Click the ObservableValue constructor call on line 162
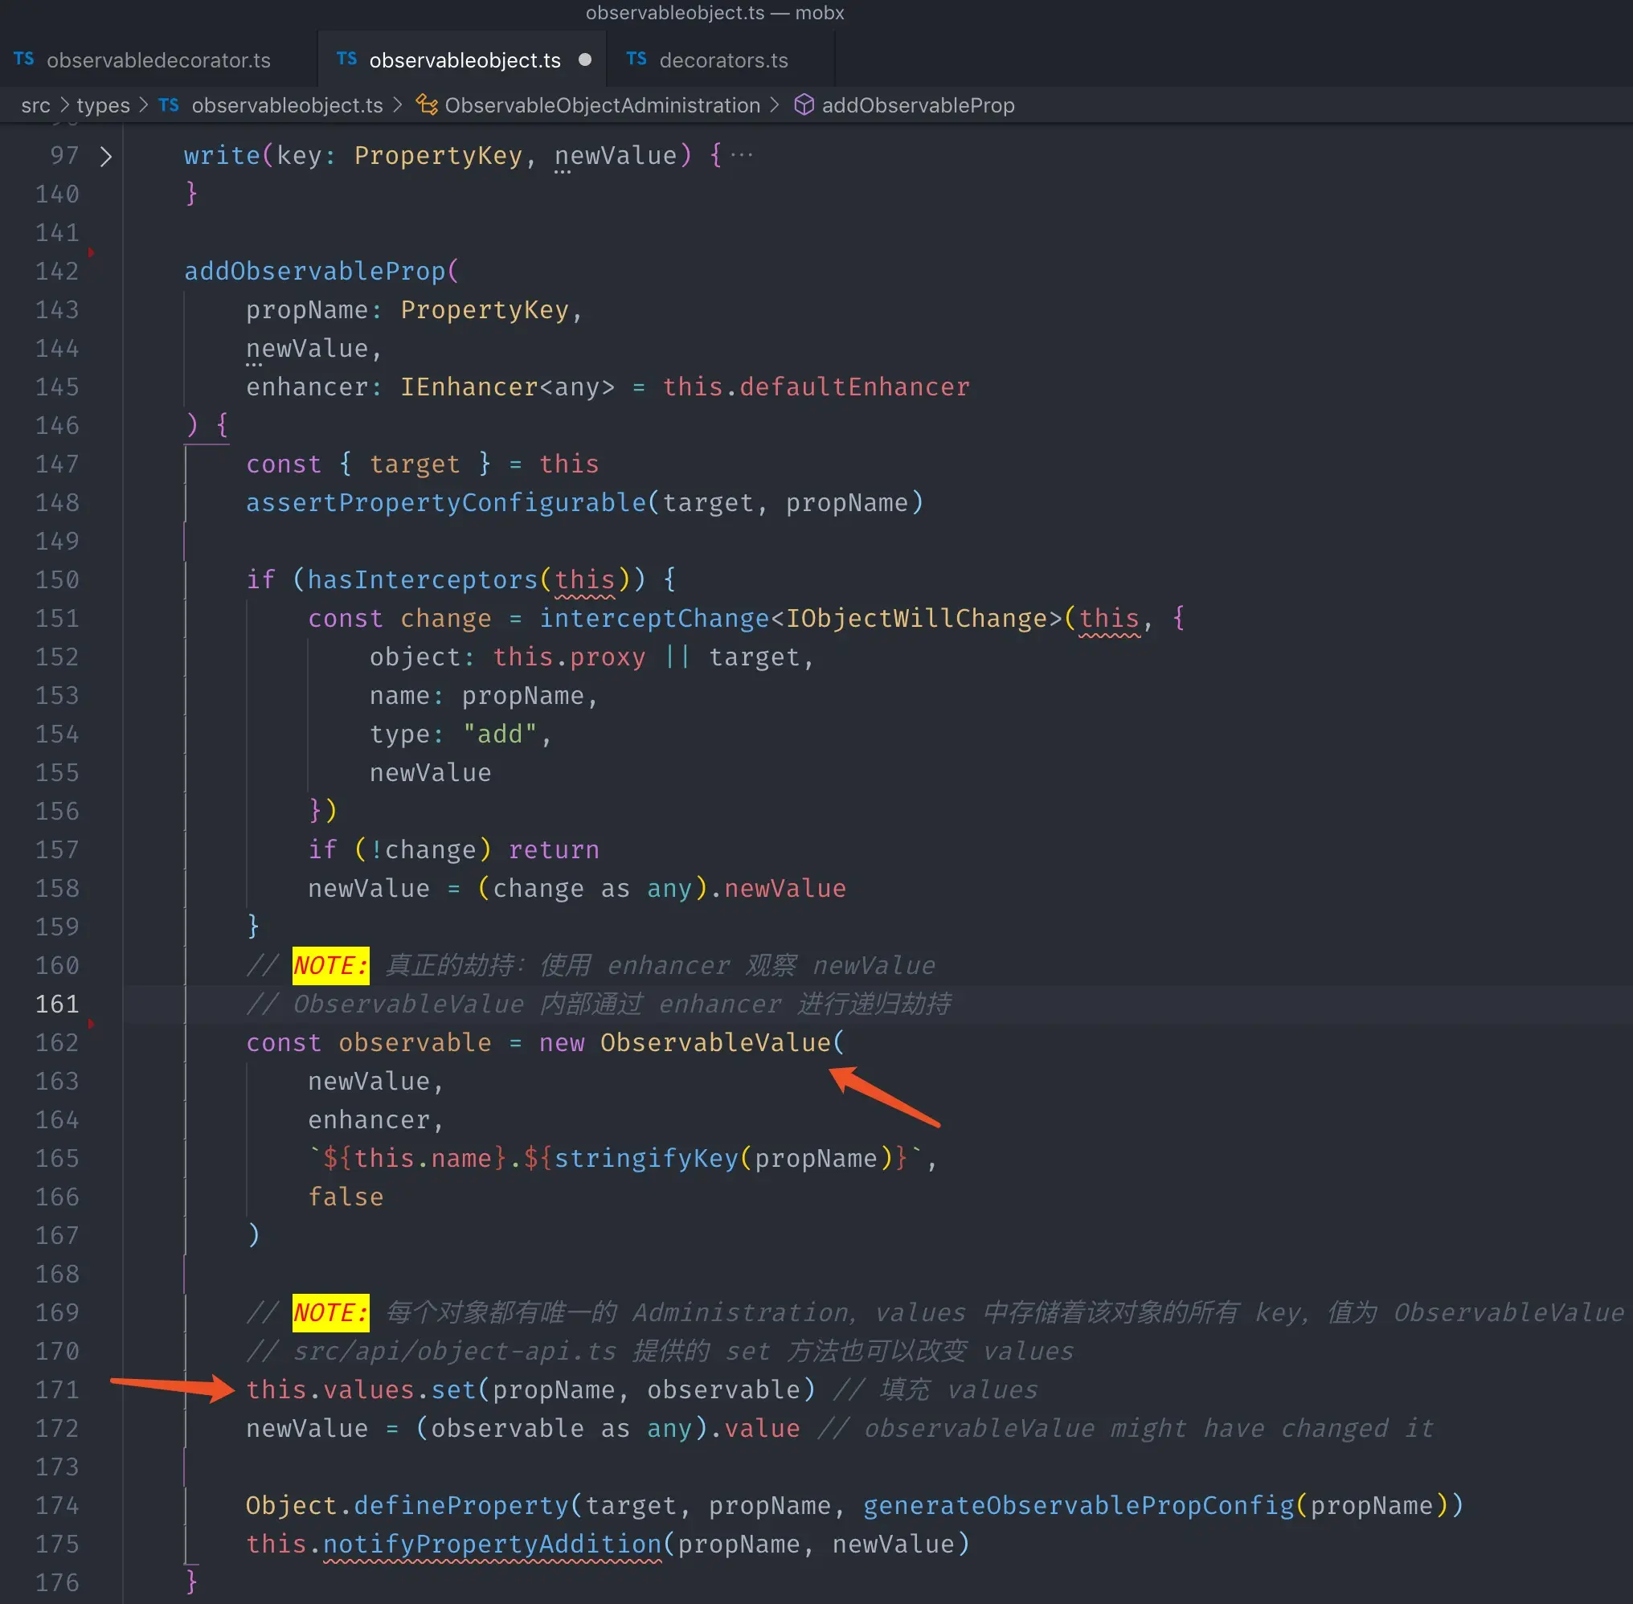The height and width of the screenshot is (1604, 1633). (x=715, y=1042)
